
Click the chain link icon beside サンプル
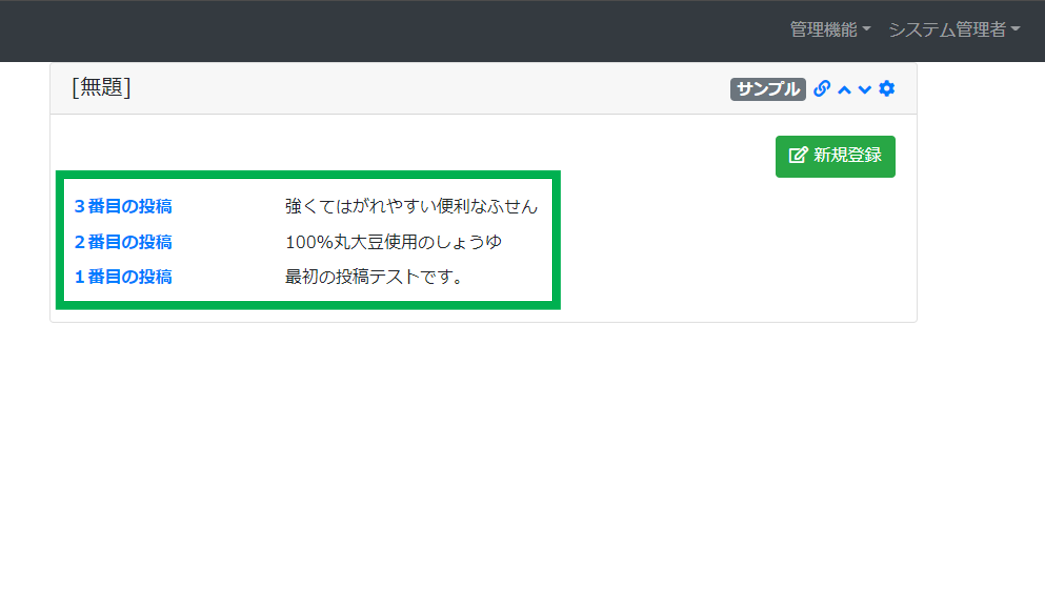822,89
